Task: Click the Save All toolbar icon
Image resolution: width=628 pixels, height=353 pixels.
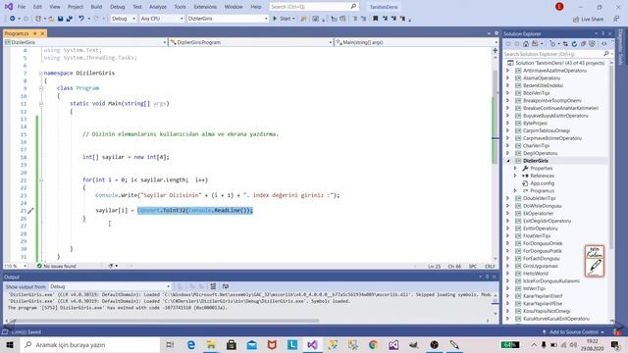Action: click(x=69, y=19)
